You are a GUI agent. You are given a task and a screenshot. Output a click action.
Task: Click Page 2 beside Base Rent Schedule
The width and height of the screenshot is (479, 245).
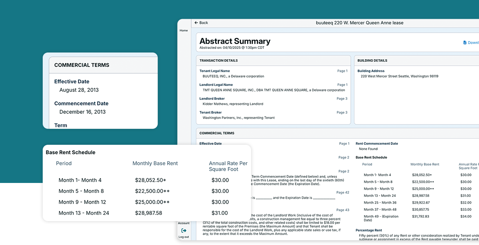pyautogui.click(x=344, y=157)
